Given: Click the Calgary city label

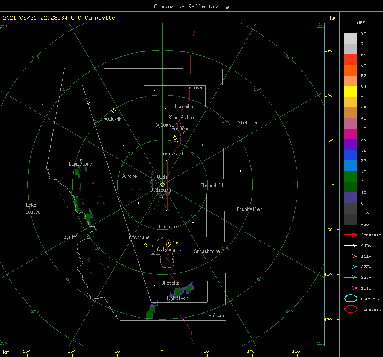Looking at the screenshot, I should click(x=166, y=250).
